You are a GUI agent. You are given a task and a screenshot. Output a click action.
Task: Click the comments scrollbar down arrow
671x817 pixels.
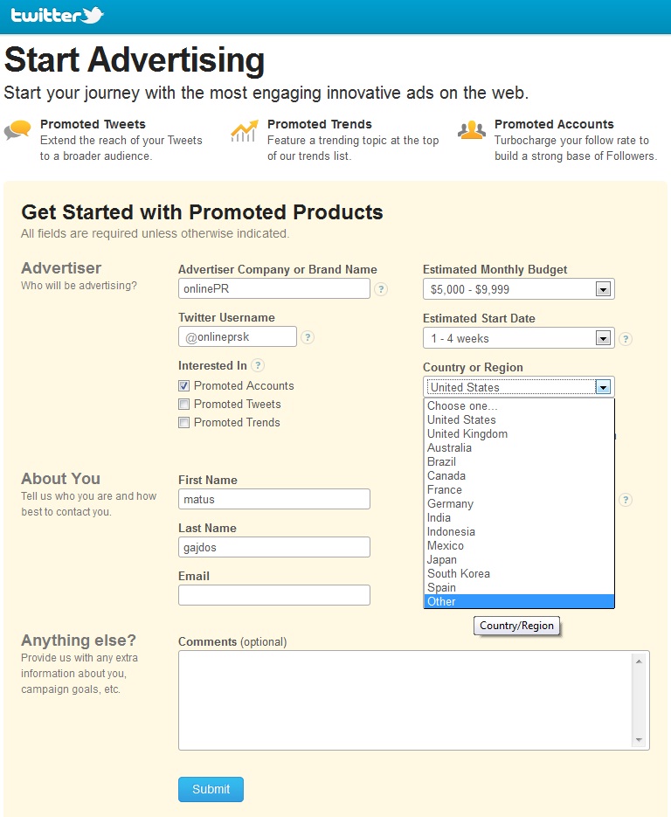coord(639,740)
